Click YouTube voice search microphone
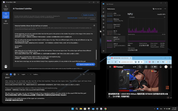The image size is (178, 111). [x=146, y=67]
